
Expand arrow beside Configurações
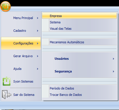(x=38, y=43)
